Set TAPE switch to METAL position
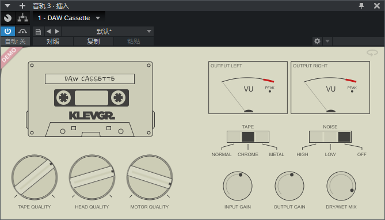Viewport: 385px width, 220px height. pos(262,137)
